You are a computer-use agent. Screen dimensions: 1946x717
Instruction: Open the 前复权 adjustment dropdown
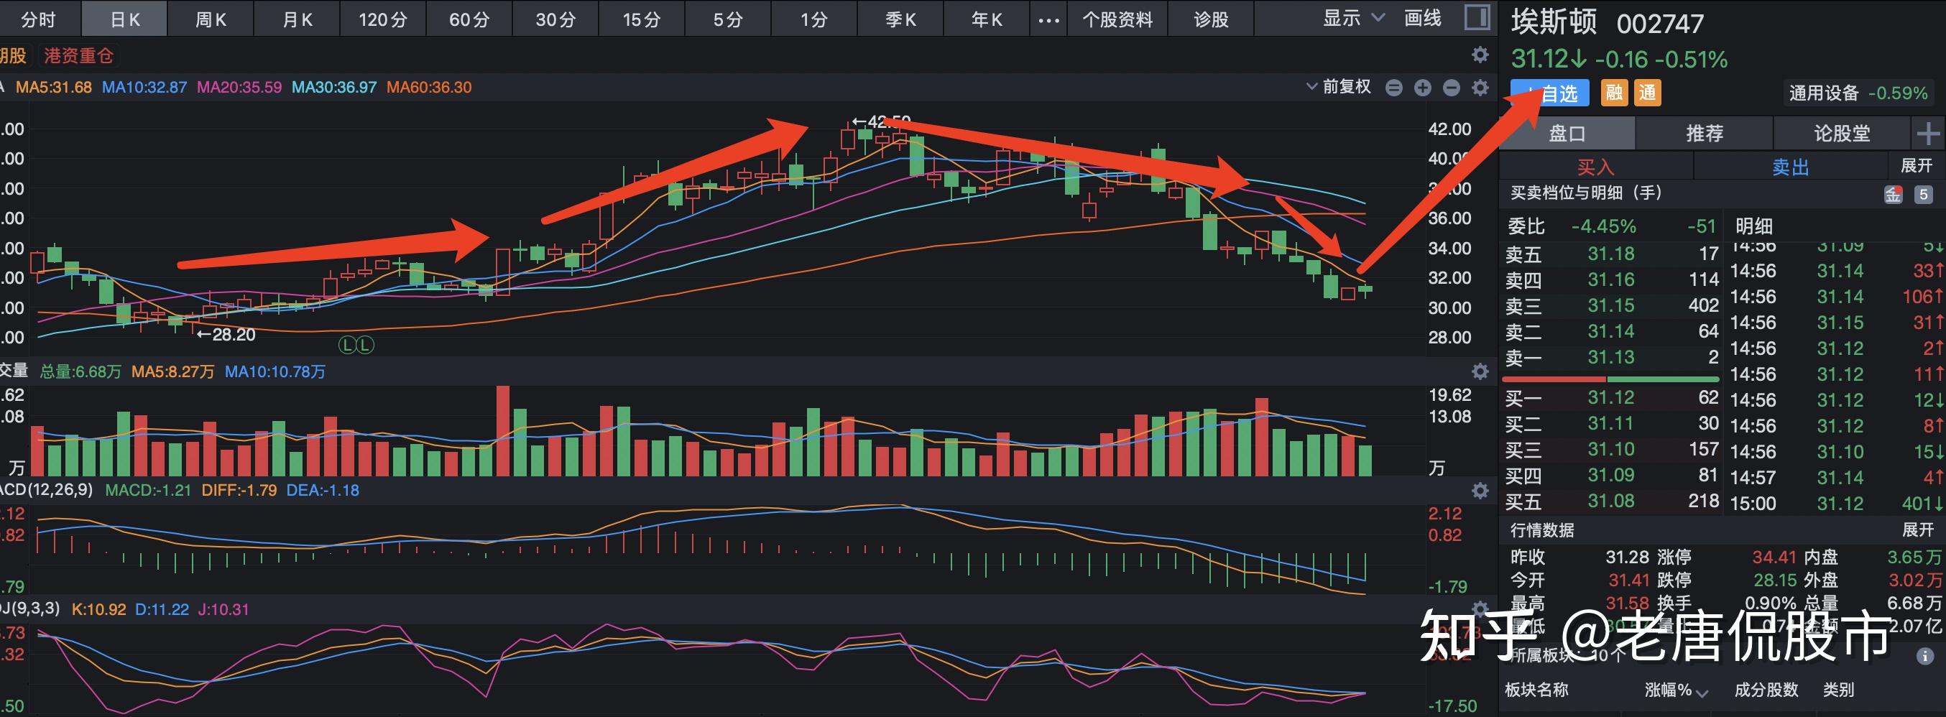coord(1339,87)
